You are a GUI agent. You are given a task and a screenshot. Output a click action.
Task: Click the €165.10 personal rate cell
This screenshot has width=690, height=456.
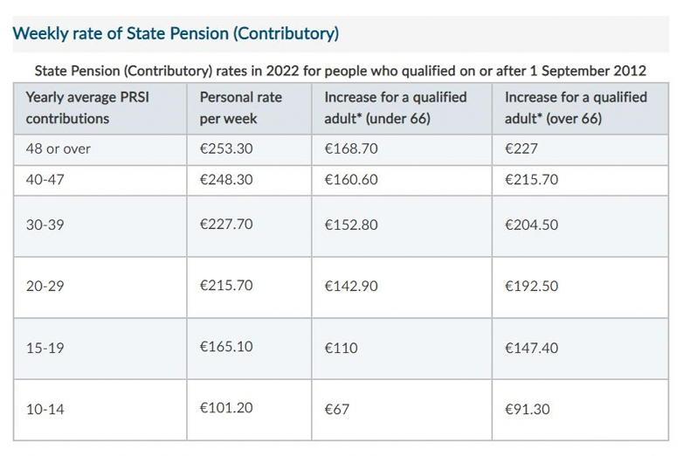(226, 347)
